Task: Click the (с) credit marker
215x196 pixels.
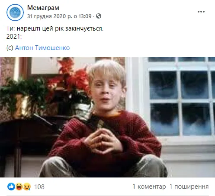Action: click(x=10, y=48)
